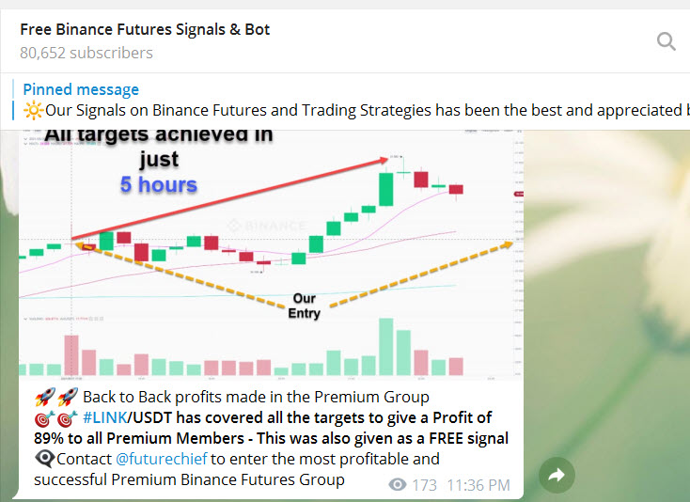
Task: Click the 173 view count number
Action: tap(425, 485)
